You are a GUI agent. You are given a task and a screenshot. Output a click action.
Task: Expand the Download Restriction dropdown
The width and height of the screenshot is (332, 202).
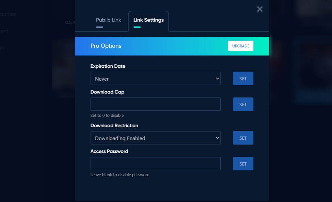tap(155, 138)
